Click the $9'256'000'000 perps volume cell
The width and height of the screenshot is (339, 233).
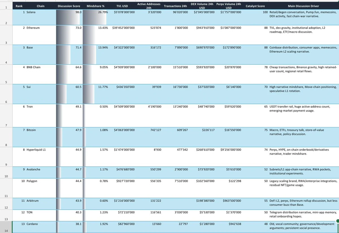click(229, 157)
